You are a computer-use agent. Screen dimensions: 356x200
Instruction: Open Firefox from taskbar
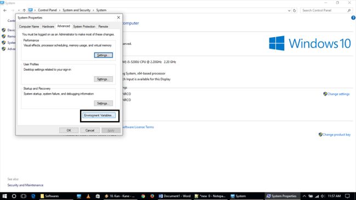tap(152, 196)
